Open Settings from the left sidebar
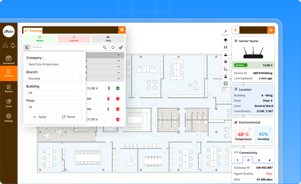The width and height of the screenshot is (301, 184). [9, 118]
